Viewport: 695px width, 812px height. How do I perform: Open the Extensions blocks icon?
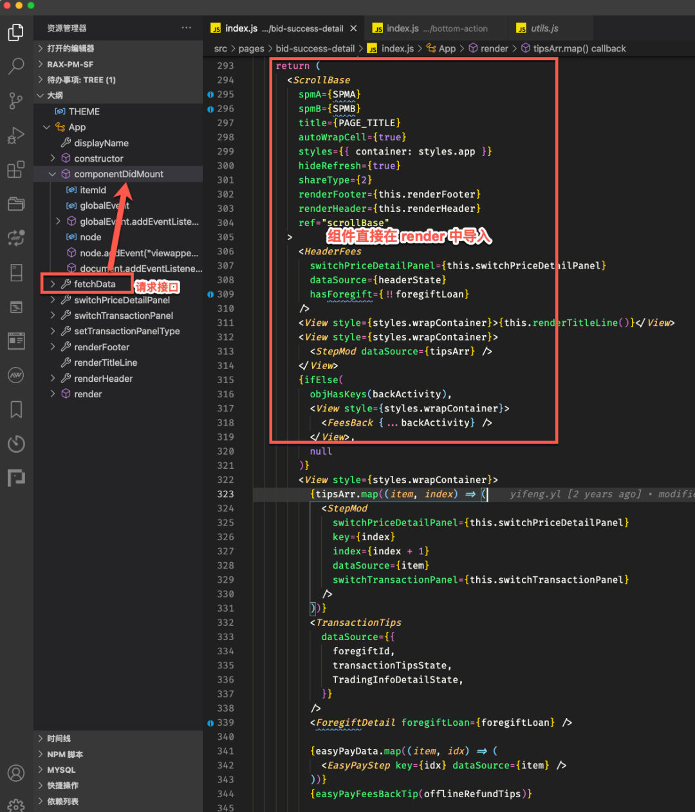pos(16,170)
